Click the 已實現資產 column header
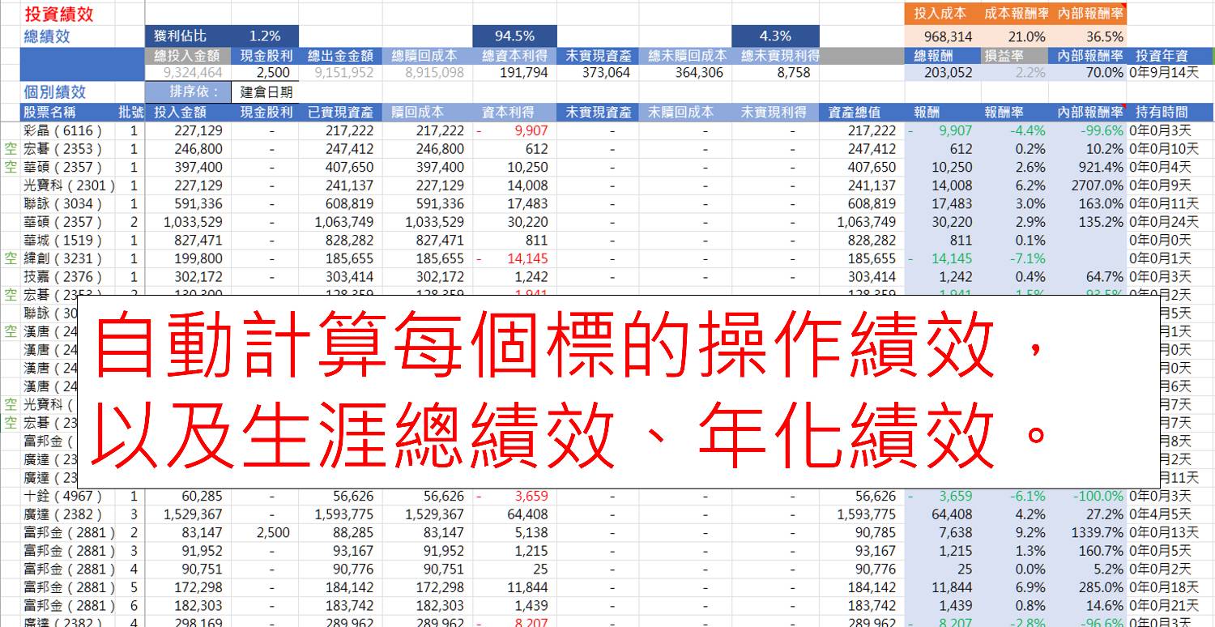The height and width of the screenshot is (627, 1215). click(341, 113)
